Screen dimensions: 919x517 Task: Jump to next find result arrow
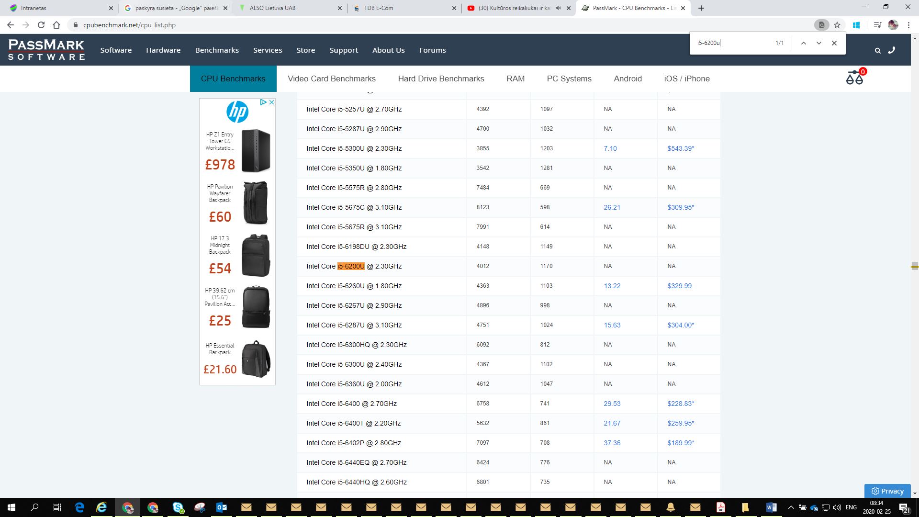819,43
